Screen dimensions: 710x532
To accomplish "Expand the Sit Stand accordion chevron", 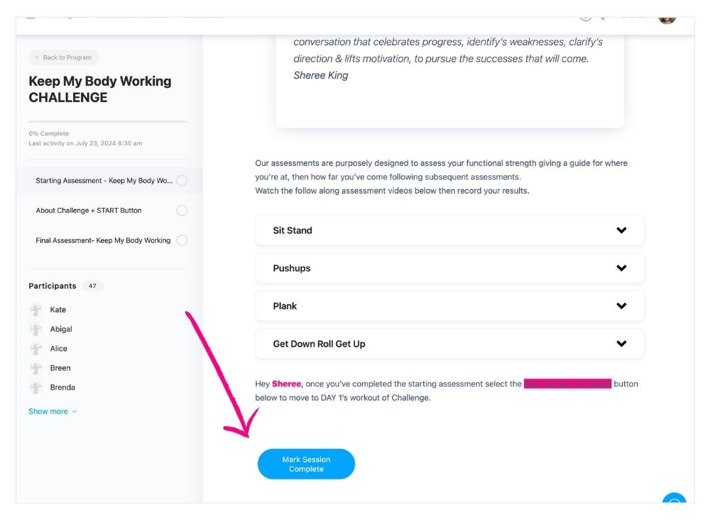I will click(621, 231).
